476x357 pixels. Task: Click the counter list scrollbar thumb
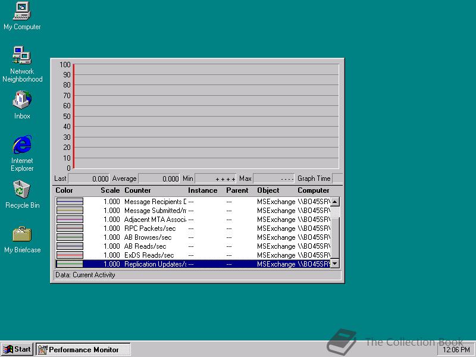tap(335, 239)
